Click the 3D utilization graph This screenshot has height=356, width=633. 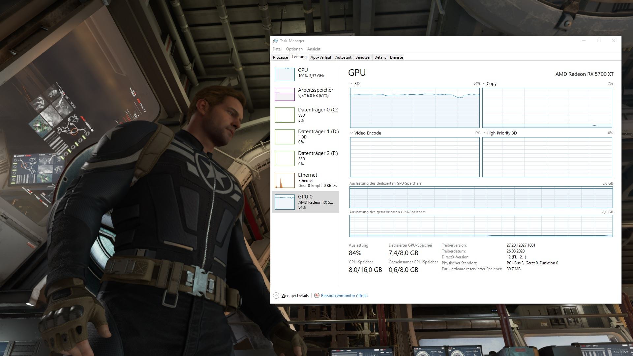tap(415, 108)
